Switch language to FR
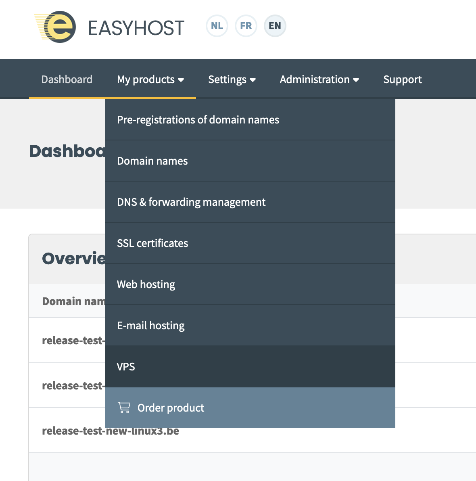The height and width of the screenshot is (481, 476). (246, 26)
